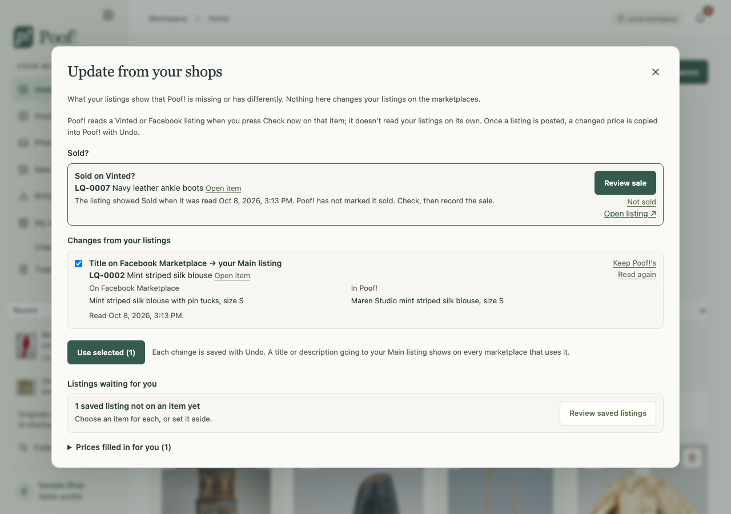Click the "Listings waiting for you" section heading

coord(112,384)
